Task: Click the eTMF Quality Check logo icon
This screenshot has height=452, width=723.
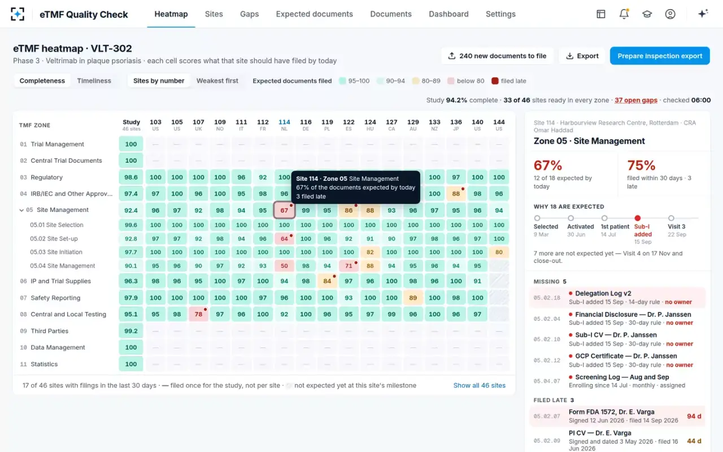Action: (18, 14)
